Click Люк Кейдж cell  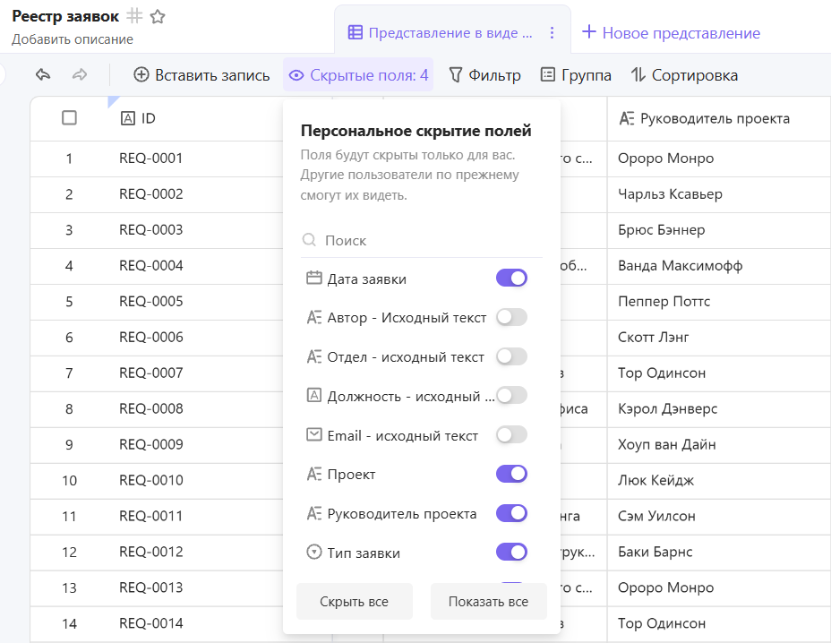(x=655, y=480)
